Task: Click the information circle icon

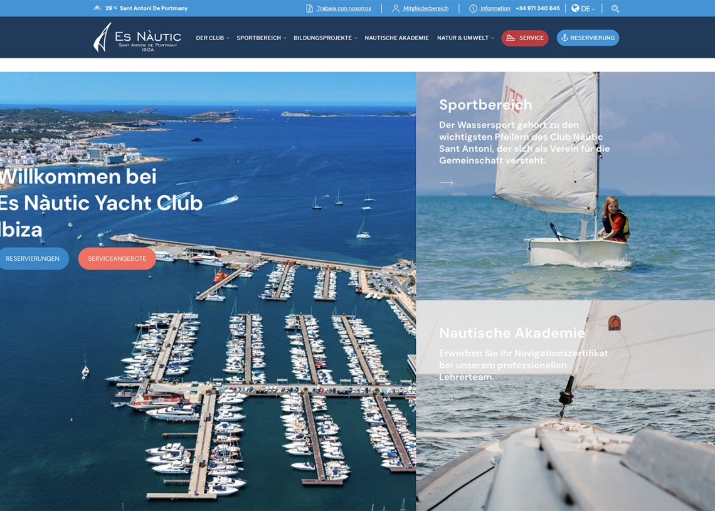Action: point(473,8)
